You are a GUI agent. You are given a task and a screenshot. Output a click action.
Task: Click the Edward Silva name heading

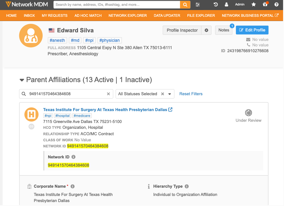(x=75, y=30)
